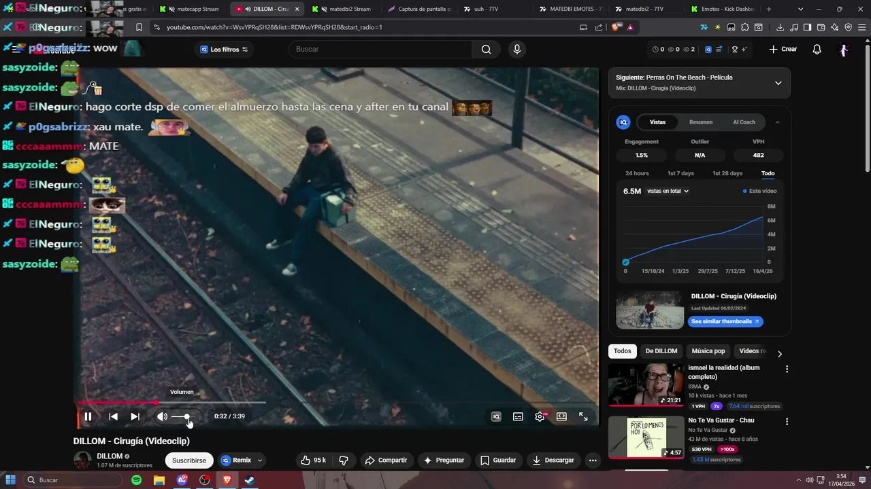Click the Buscar search field
The width and height of the screenshot is (871, 489).
pos(380,49)
